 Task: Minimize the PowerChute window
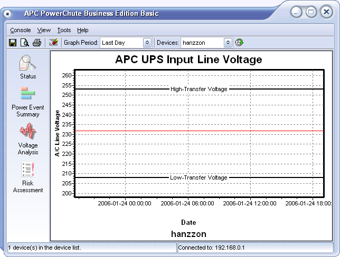tap(296, 12)
